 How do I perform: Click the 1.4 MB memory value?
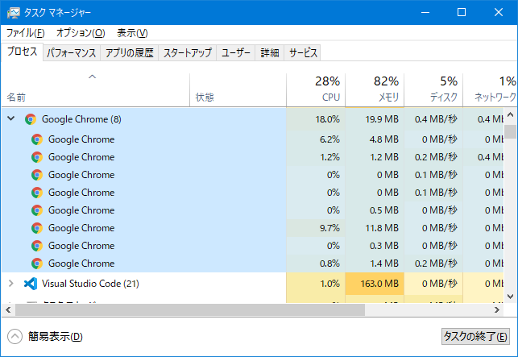384,264
